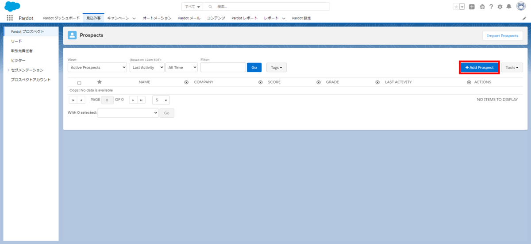
Task: Sort by the GRADE column header
Action: pos(332,82)
